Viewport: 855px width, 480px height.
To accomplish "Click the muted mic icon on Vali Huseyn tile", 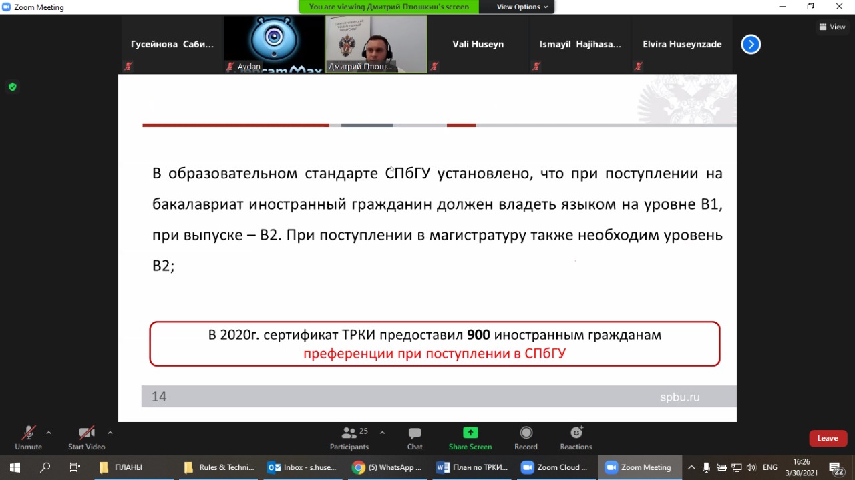I will pos(434,67).
